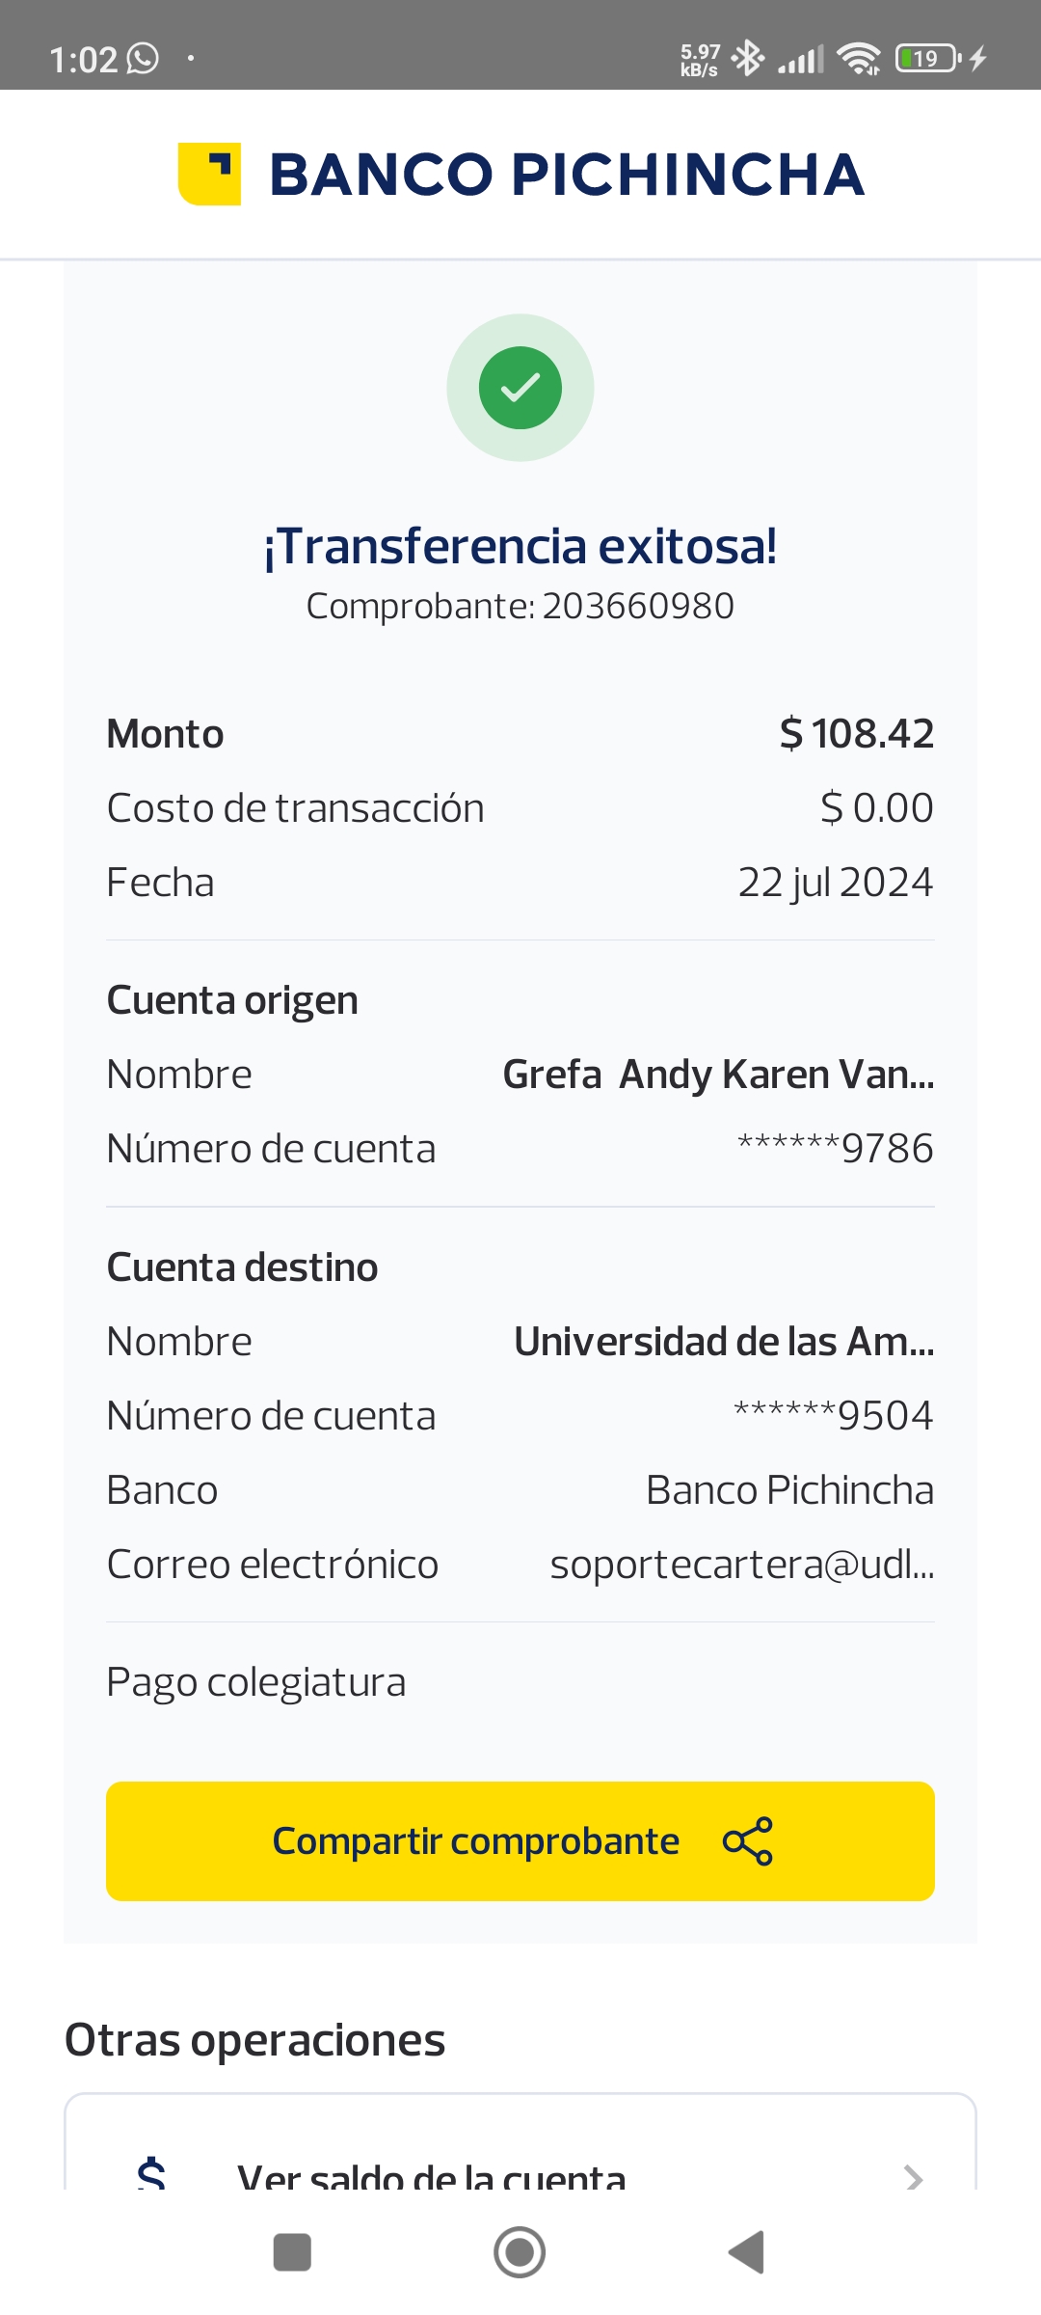Tap the battery indicator in status bar
The image size is (1041, 2315).
point(927,59)
